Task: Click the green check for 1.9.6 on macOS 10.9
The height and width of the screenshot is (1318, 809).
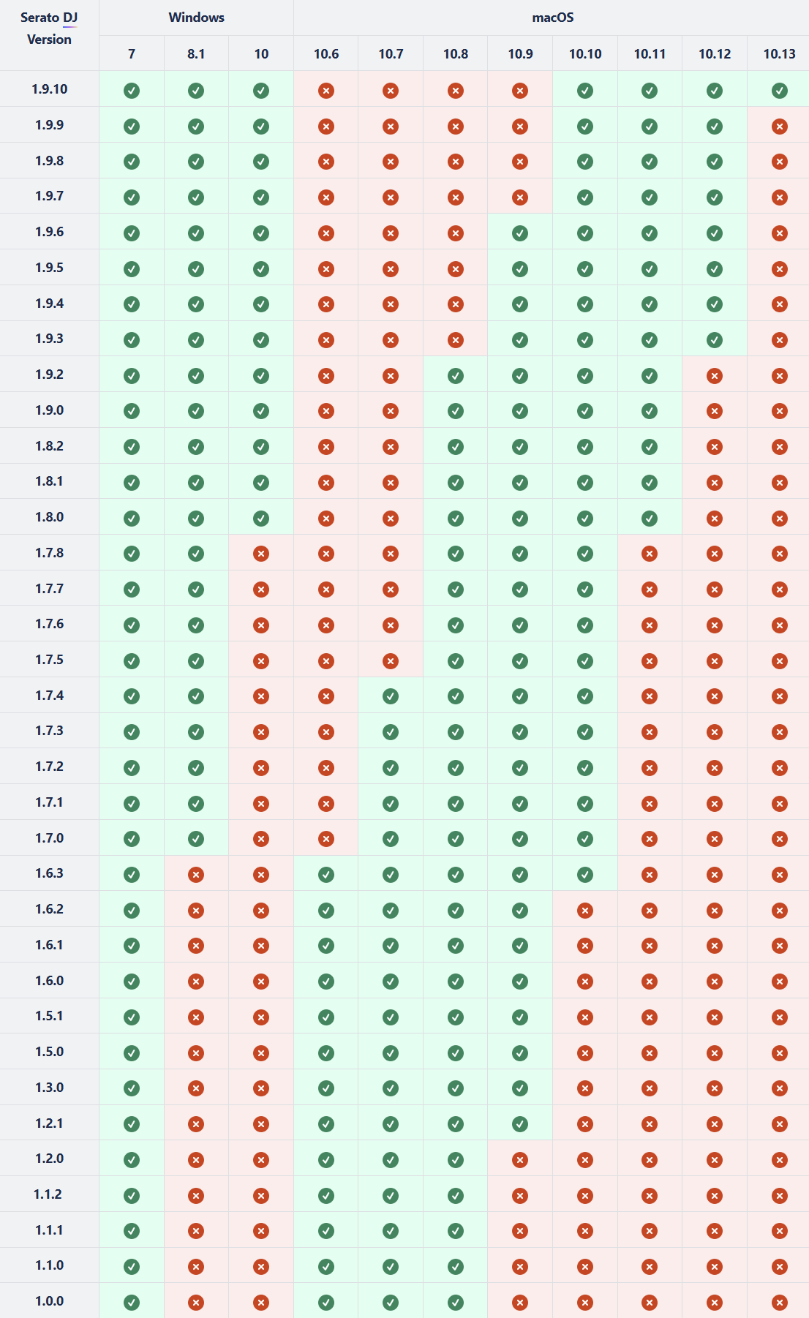Action: pos(520,233)
